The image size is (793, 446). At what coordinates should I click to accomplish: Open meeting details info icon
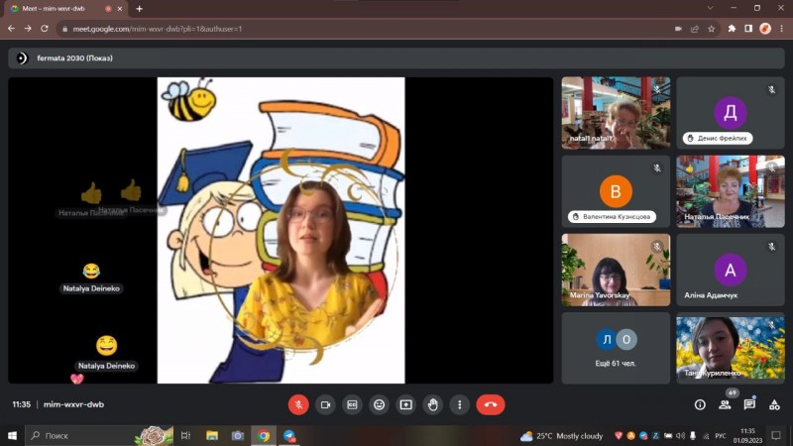pos(700,404)
